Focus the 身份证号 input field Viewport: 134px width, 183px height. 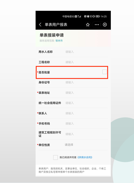pos(86,82)
